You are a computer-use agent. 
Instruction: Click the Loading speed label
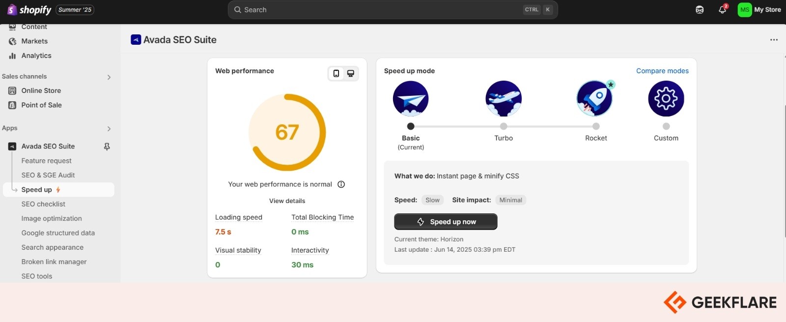pyautogui.click(x=239, y=217)
